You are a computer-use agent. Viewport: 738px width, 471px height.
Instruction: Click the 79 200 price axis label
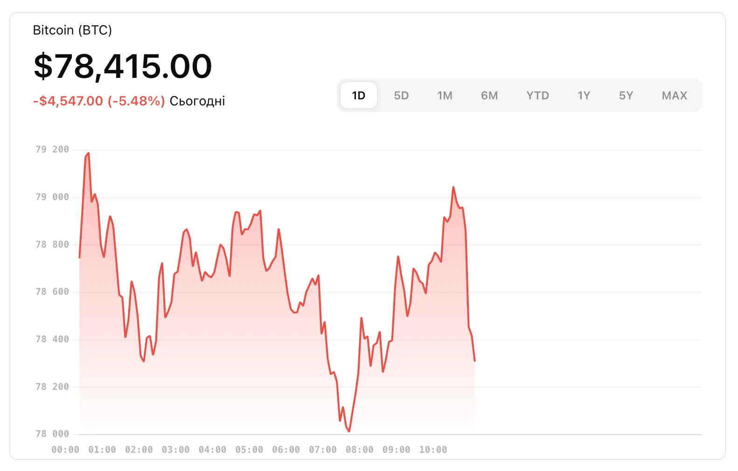point(52,150)
